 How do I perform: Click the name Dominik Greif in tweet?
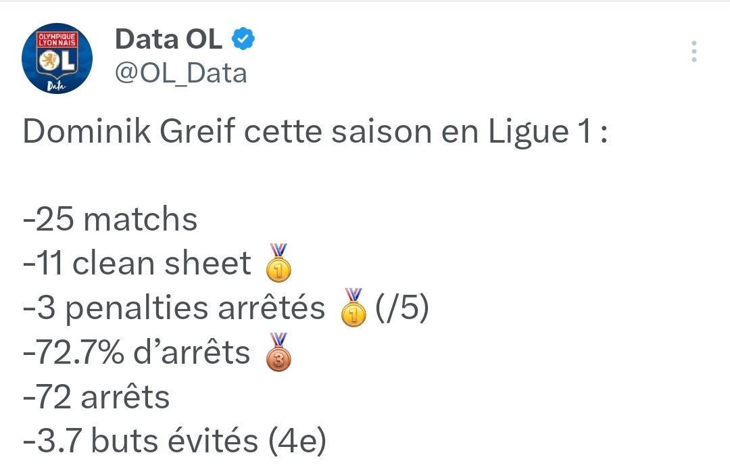129,132
